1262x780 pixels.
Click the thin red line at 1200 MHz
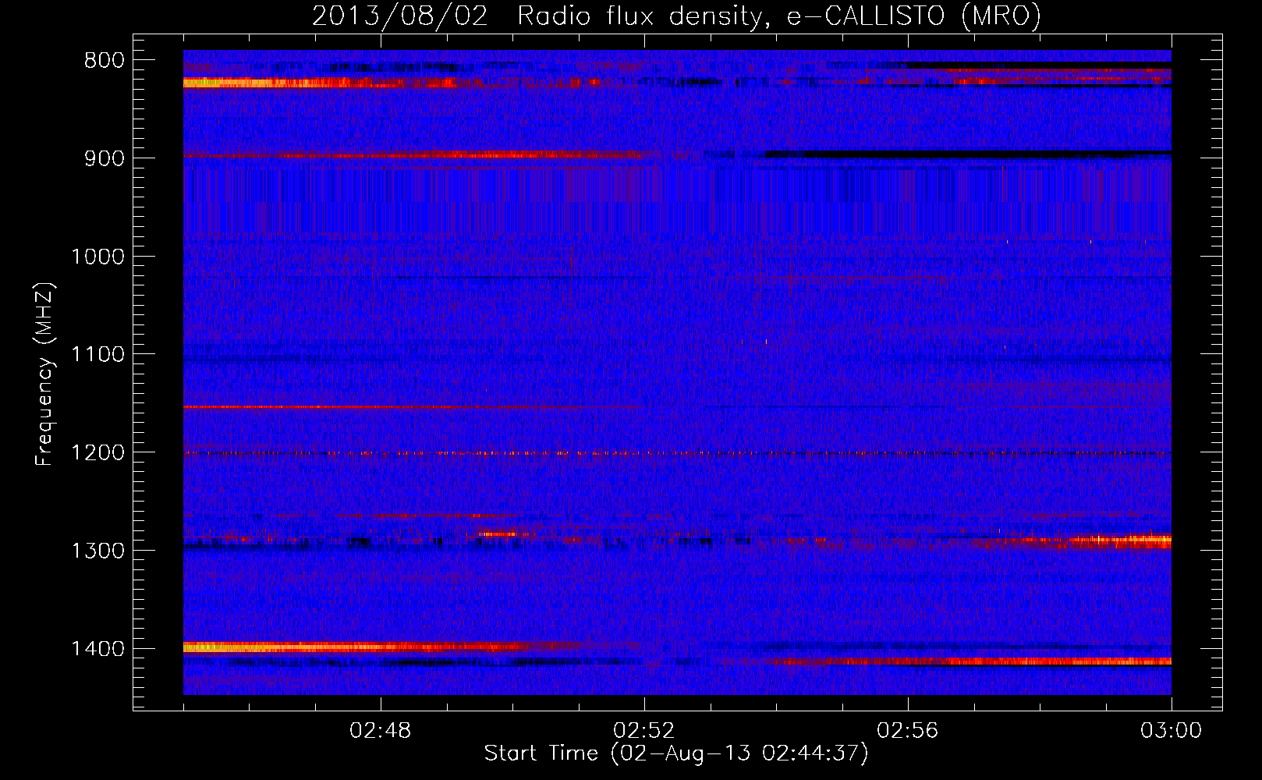(677, 453)
